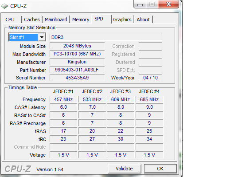Click the serial number 453A35A9
242x177 pixels.
[x=77, y=78]
